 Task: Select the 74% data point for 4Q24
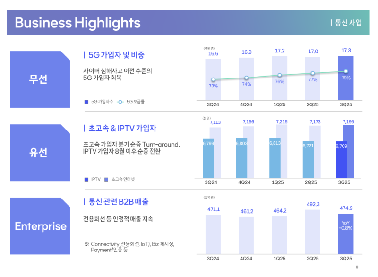pyautogui.click(x=246, y=78)
